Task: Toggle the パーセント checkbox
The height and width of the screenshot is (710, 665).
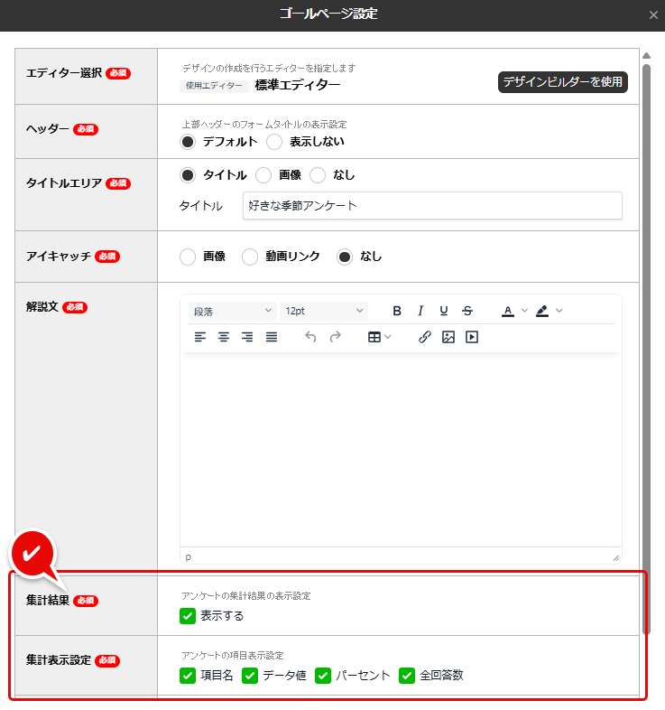Action: coord(322,676)
